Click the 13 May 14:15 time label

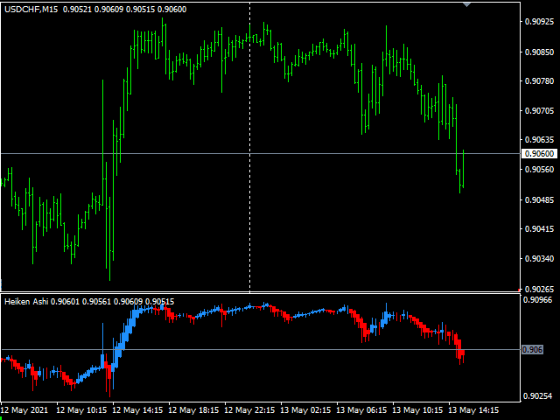pos(474,409)
